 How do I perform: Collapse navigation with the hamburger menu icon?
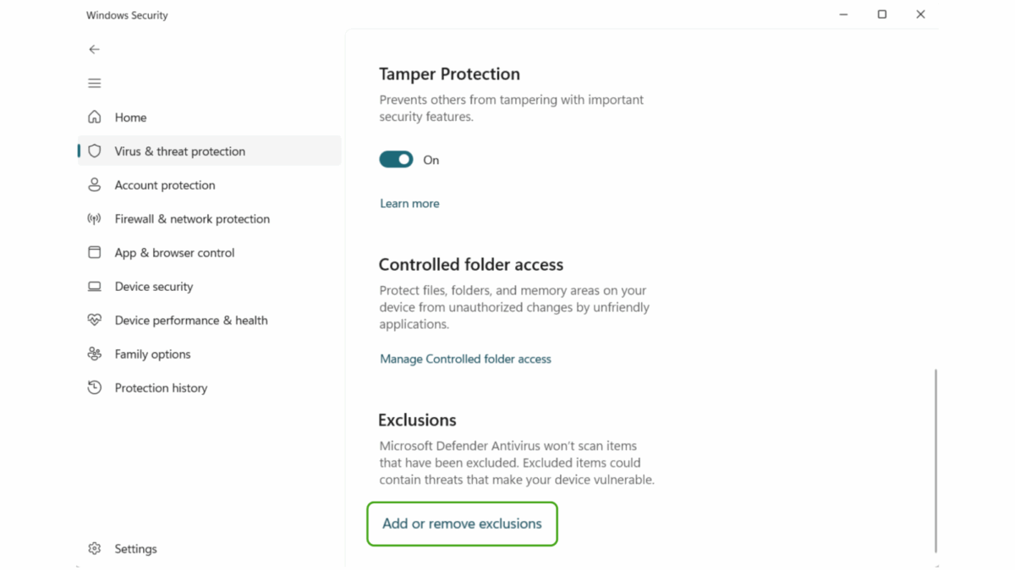(x=95, y=83)
